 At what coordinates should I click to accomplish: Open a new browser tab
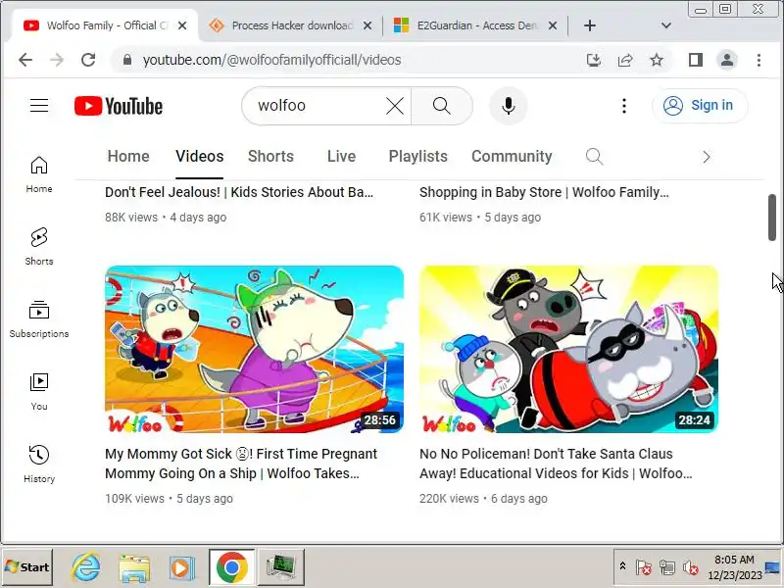tap(590, 25)
